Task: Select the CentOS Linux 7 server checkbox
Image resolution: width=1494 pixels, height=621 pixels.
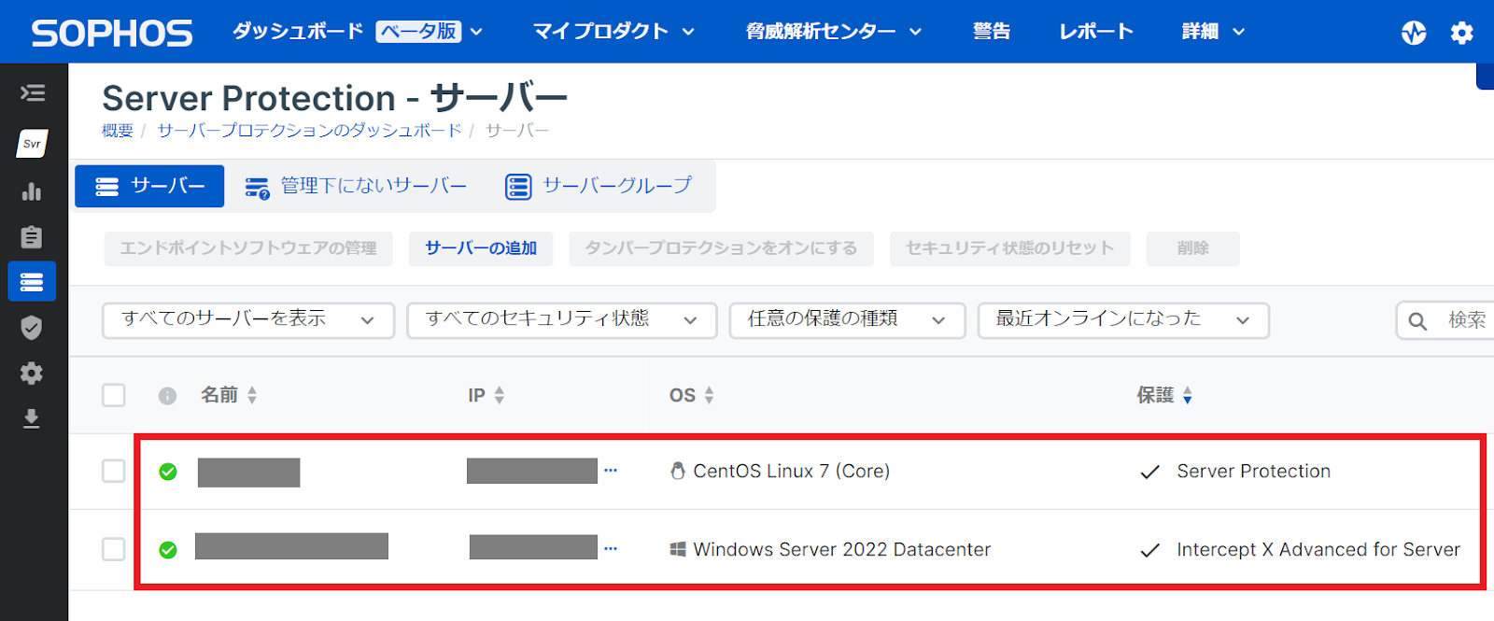Action: [x=114, y=471]
